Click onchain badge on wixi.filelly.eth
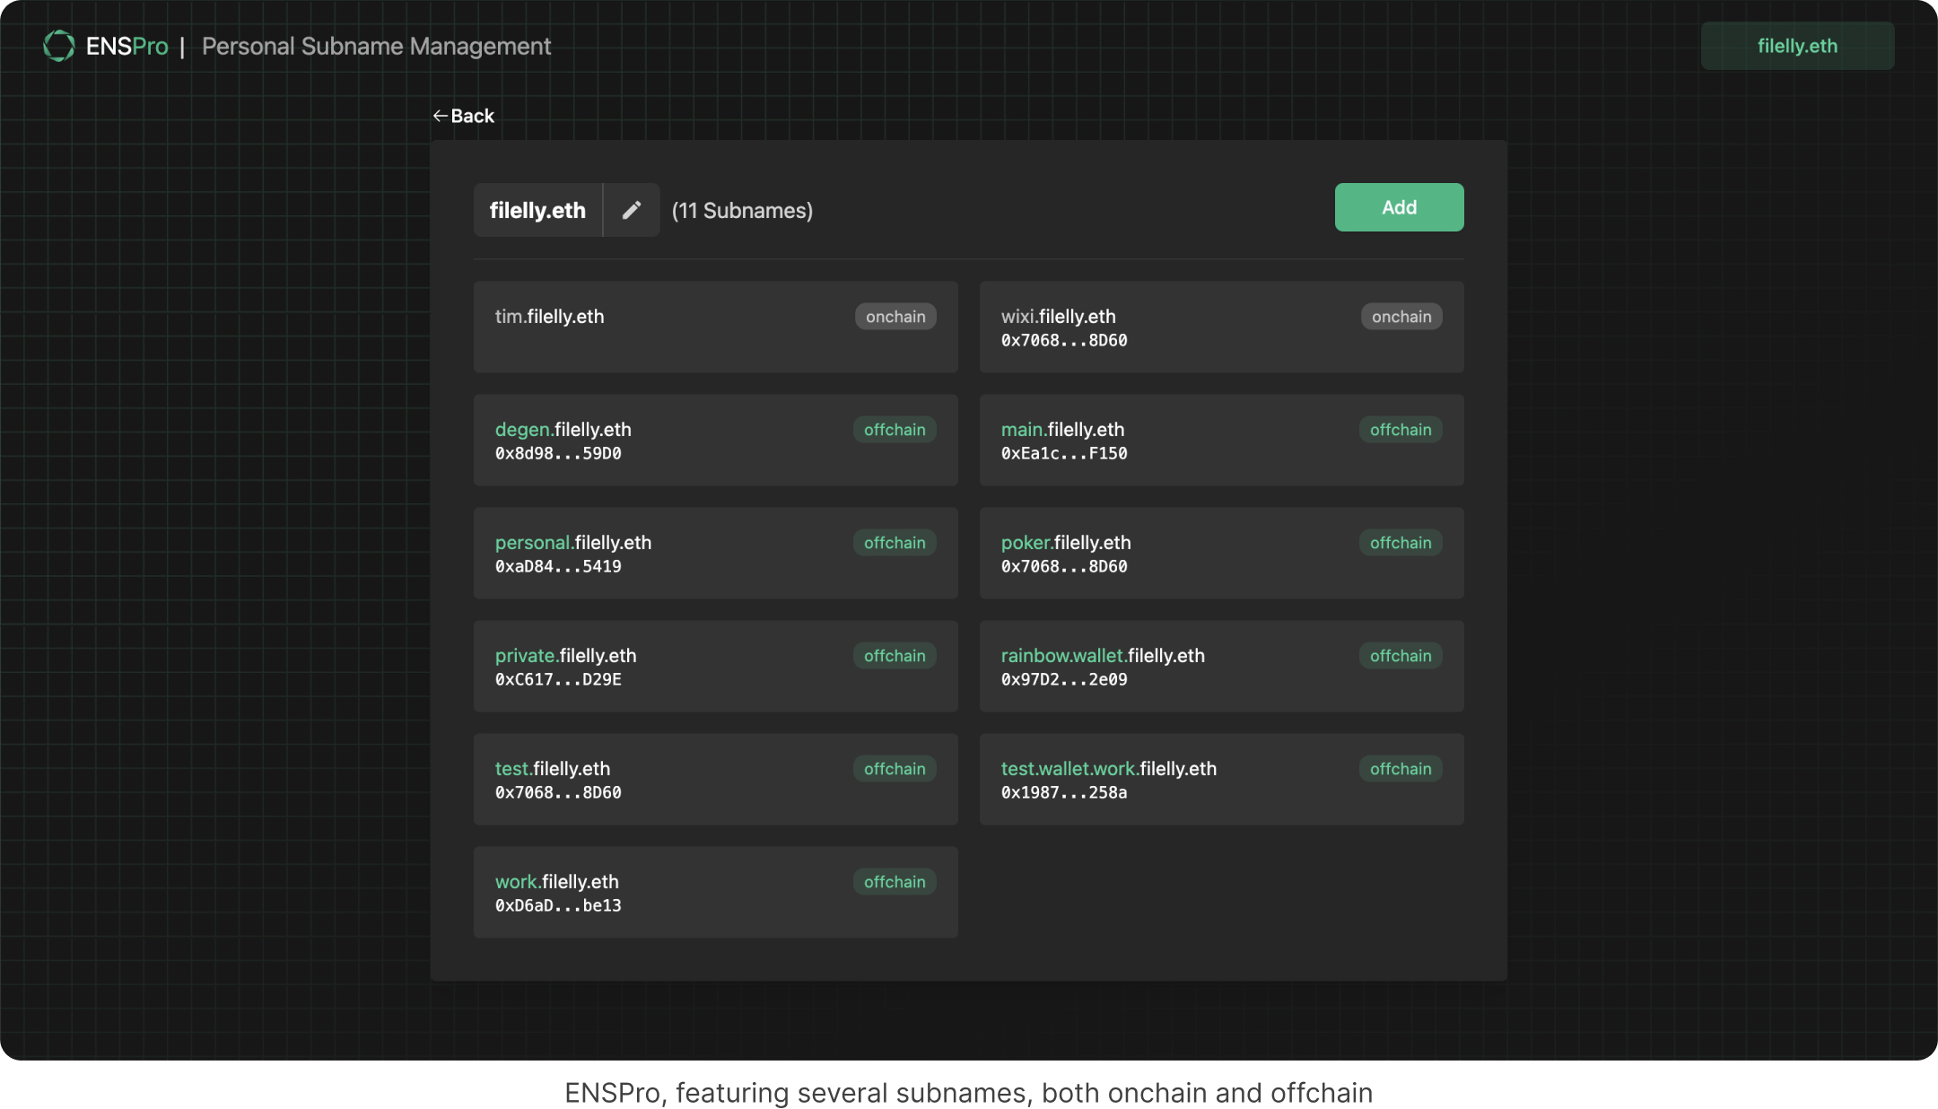Image resolution: width=1938 pixels, height=1109 pixels. coord(1401,317)
